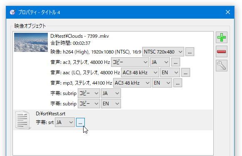Click the D:¥test¥Clouds - 7399 .mkv filename
This screenshot has height=156, width=242.
pyautogui.click(x=80, y=36)
